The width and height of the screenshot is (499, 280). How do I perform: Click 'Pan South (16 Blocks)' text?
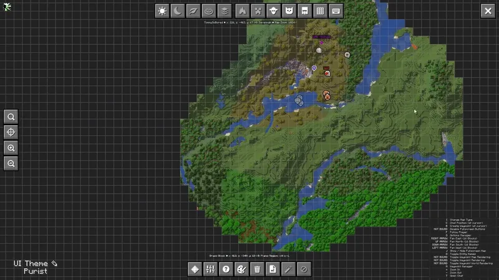[464, 245]
